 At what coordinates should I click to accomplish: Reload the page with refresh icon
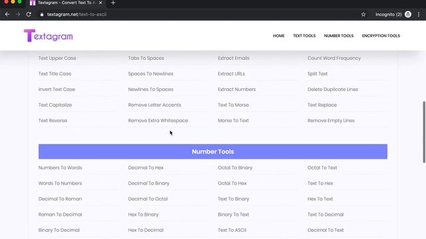click(x=29, y=15)
